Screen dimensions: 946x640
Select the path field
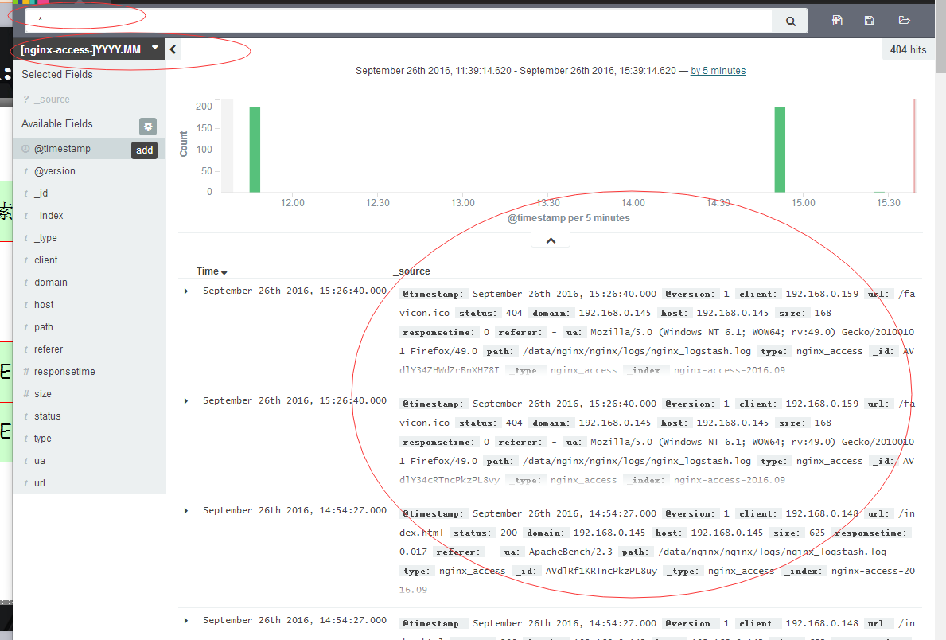(44, 327)
